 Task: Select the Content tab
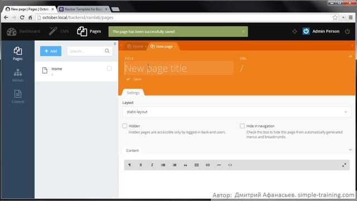click(132, 150)
